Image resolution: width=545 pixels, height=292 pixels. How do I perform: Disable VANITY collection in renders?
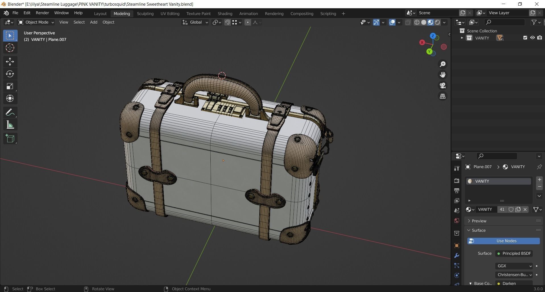click(540, 38)
